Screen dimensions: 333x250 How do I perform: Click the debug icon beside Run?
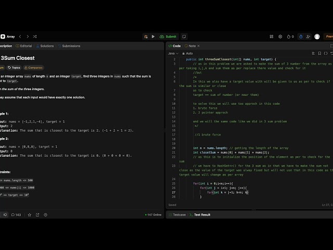point(146,36)
